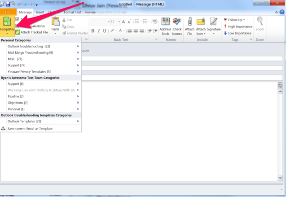Open the Address Book

click(x=165, y=26)
